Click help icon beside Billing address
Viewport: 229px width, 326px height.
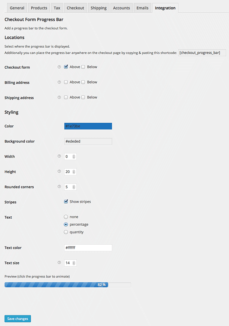(59, 82)
